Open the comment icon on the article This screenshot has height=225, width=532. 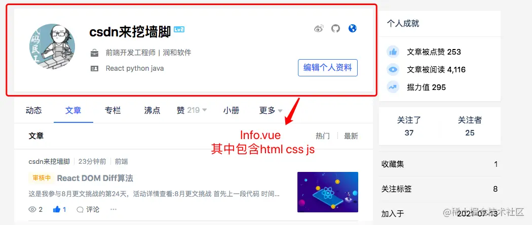[x=88, y=209]
